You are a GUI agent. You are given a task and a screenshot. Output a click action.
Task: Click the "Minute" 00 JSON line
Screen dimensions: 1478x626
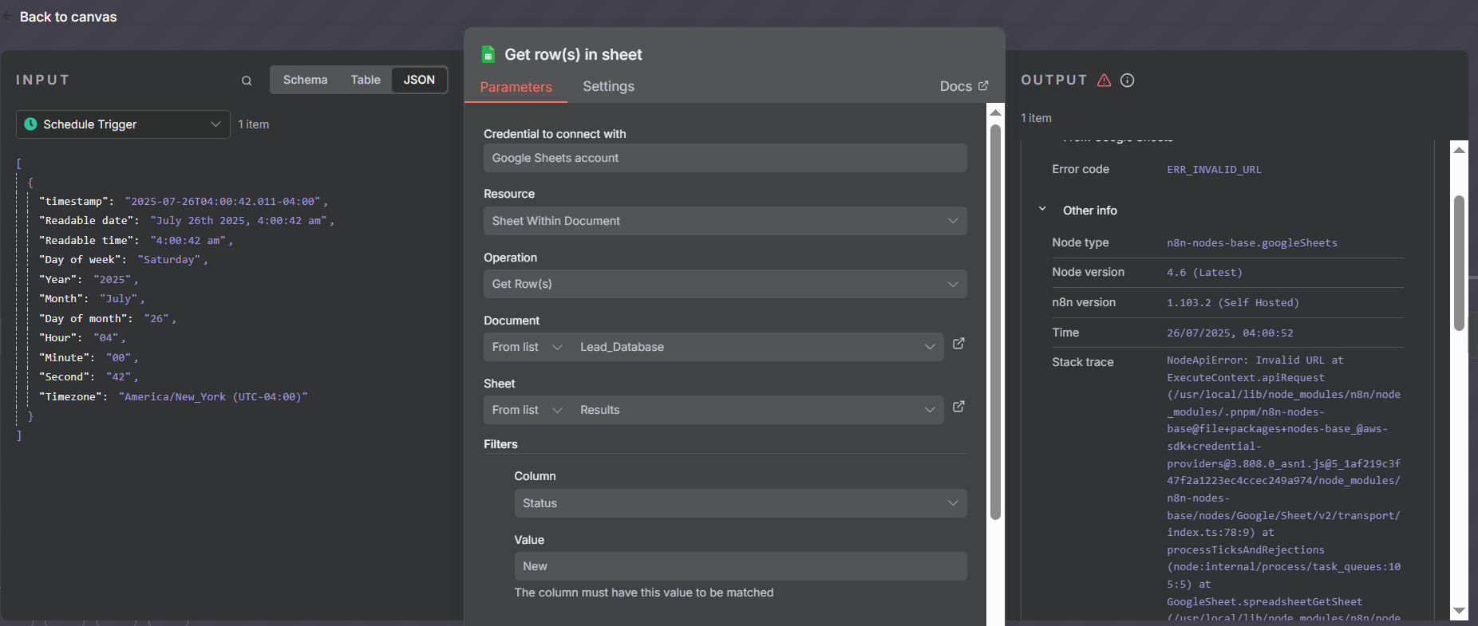coord(89,358)
